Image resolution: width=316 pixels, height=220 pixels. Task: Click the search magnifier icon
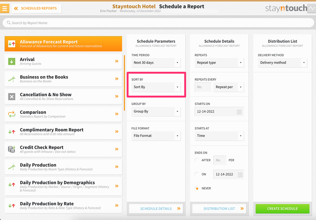point(9,23)
